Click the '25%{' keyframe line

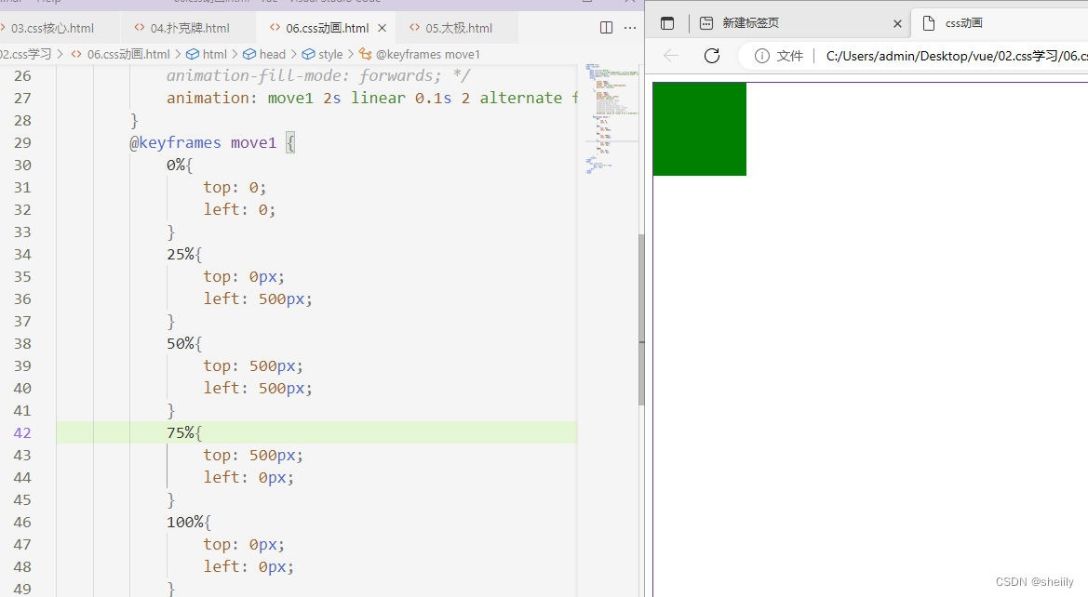[x=184, y=255]
